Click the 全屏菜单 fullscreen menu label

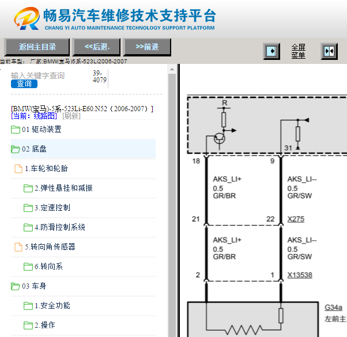[x=298, y=51]
